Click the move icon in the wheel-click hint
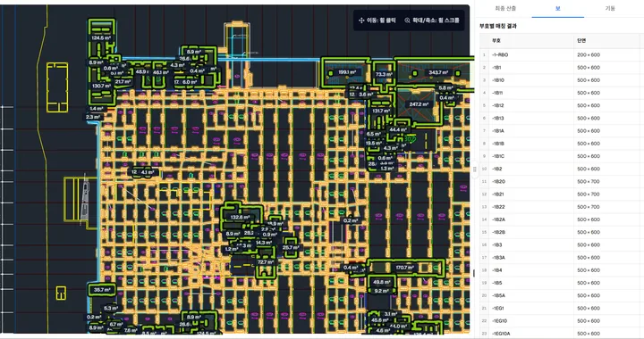Screen dimensions: 644x339 361,20
